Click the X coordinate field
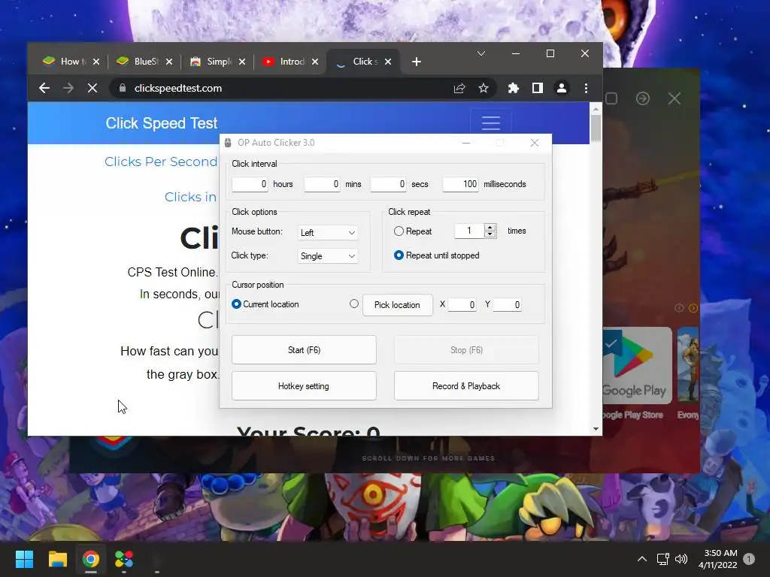 coord(462,305)
